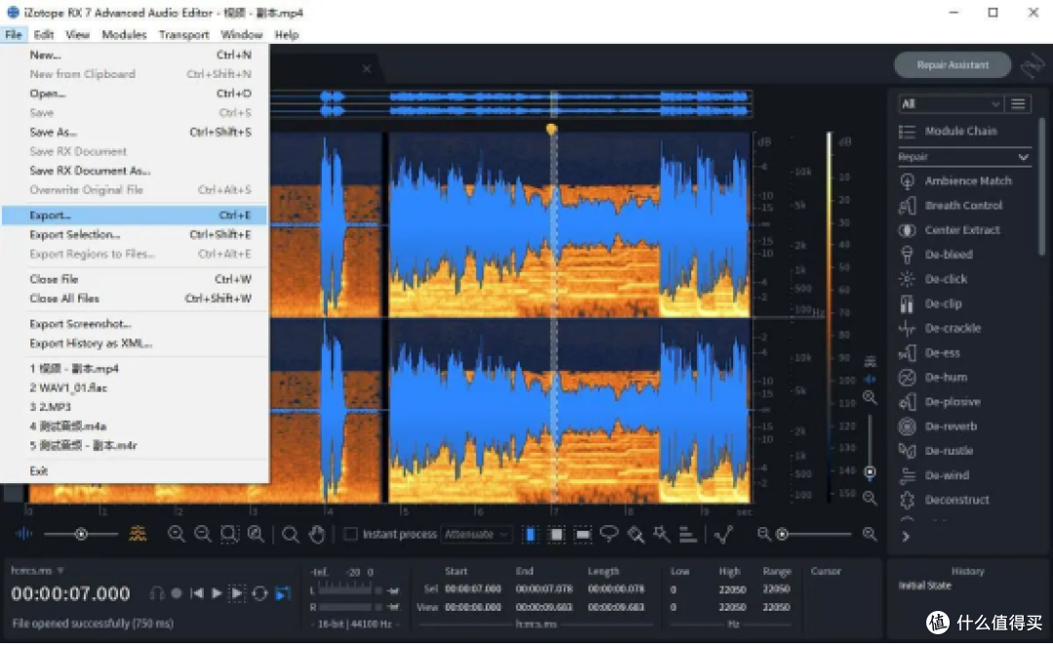Click the Repair Assistant button
Screen dimensions: 1053x645
click(x=953, y=65)
